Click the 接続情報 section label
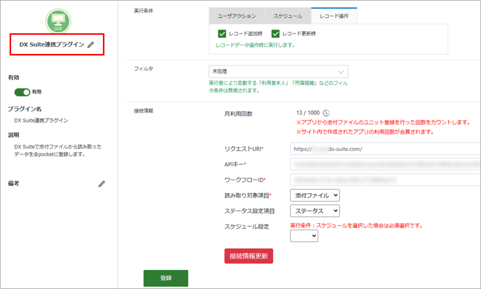The width and height of the screenshot is (481, 289). pyautogui.click(x=143, y=111)
